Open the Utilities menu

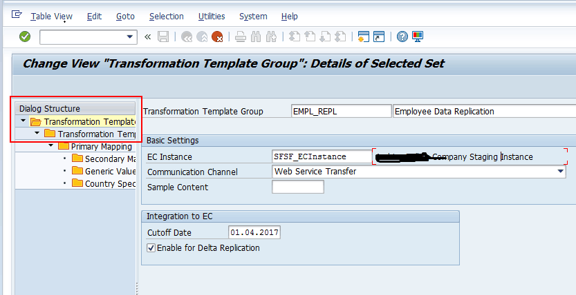click(x=211, y=16)
